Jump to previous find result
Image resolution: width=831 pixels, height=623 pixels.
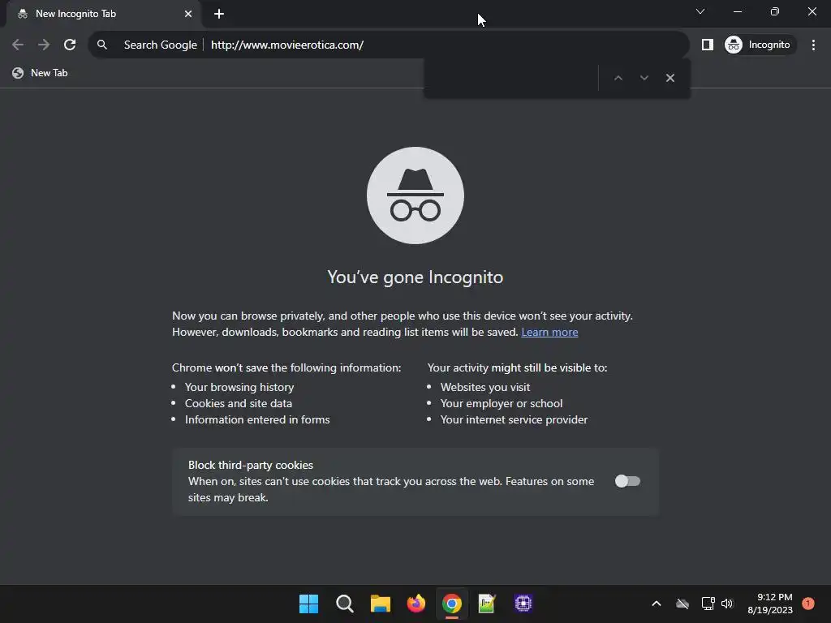pyautogui.click(x=618, y=78)
